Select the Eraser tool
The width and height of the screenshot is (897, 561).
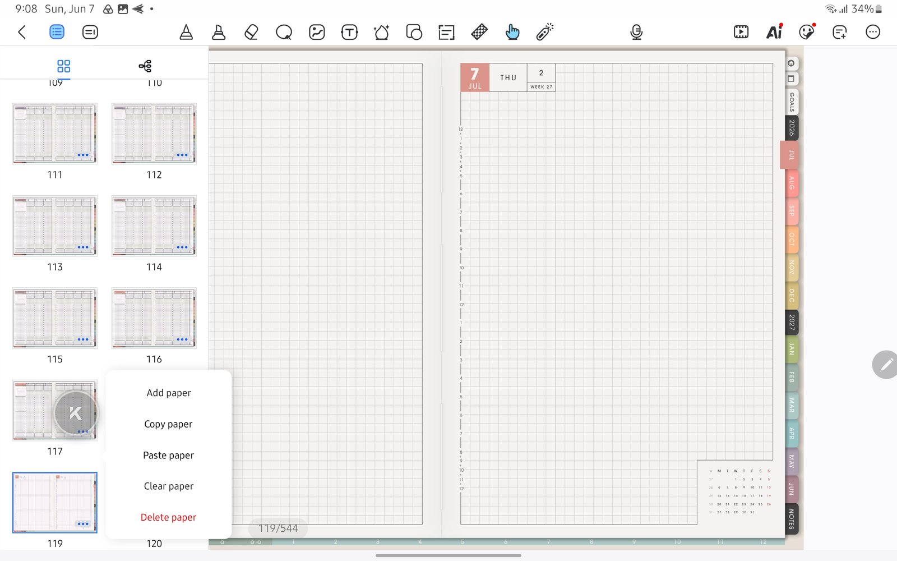click(251, 32)
